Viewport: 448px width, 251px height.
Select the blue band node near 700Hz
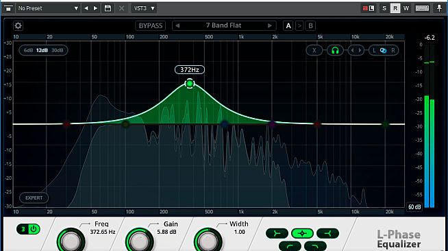[225, 124]
